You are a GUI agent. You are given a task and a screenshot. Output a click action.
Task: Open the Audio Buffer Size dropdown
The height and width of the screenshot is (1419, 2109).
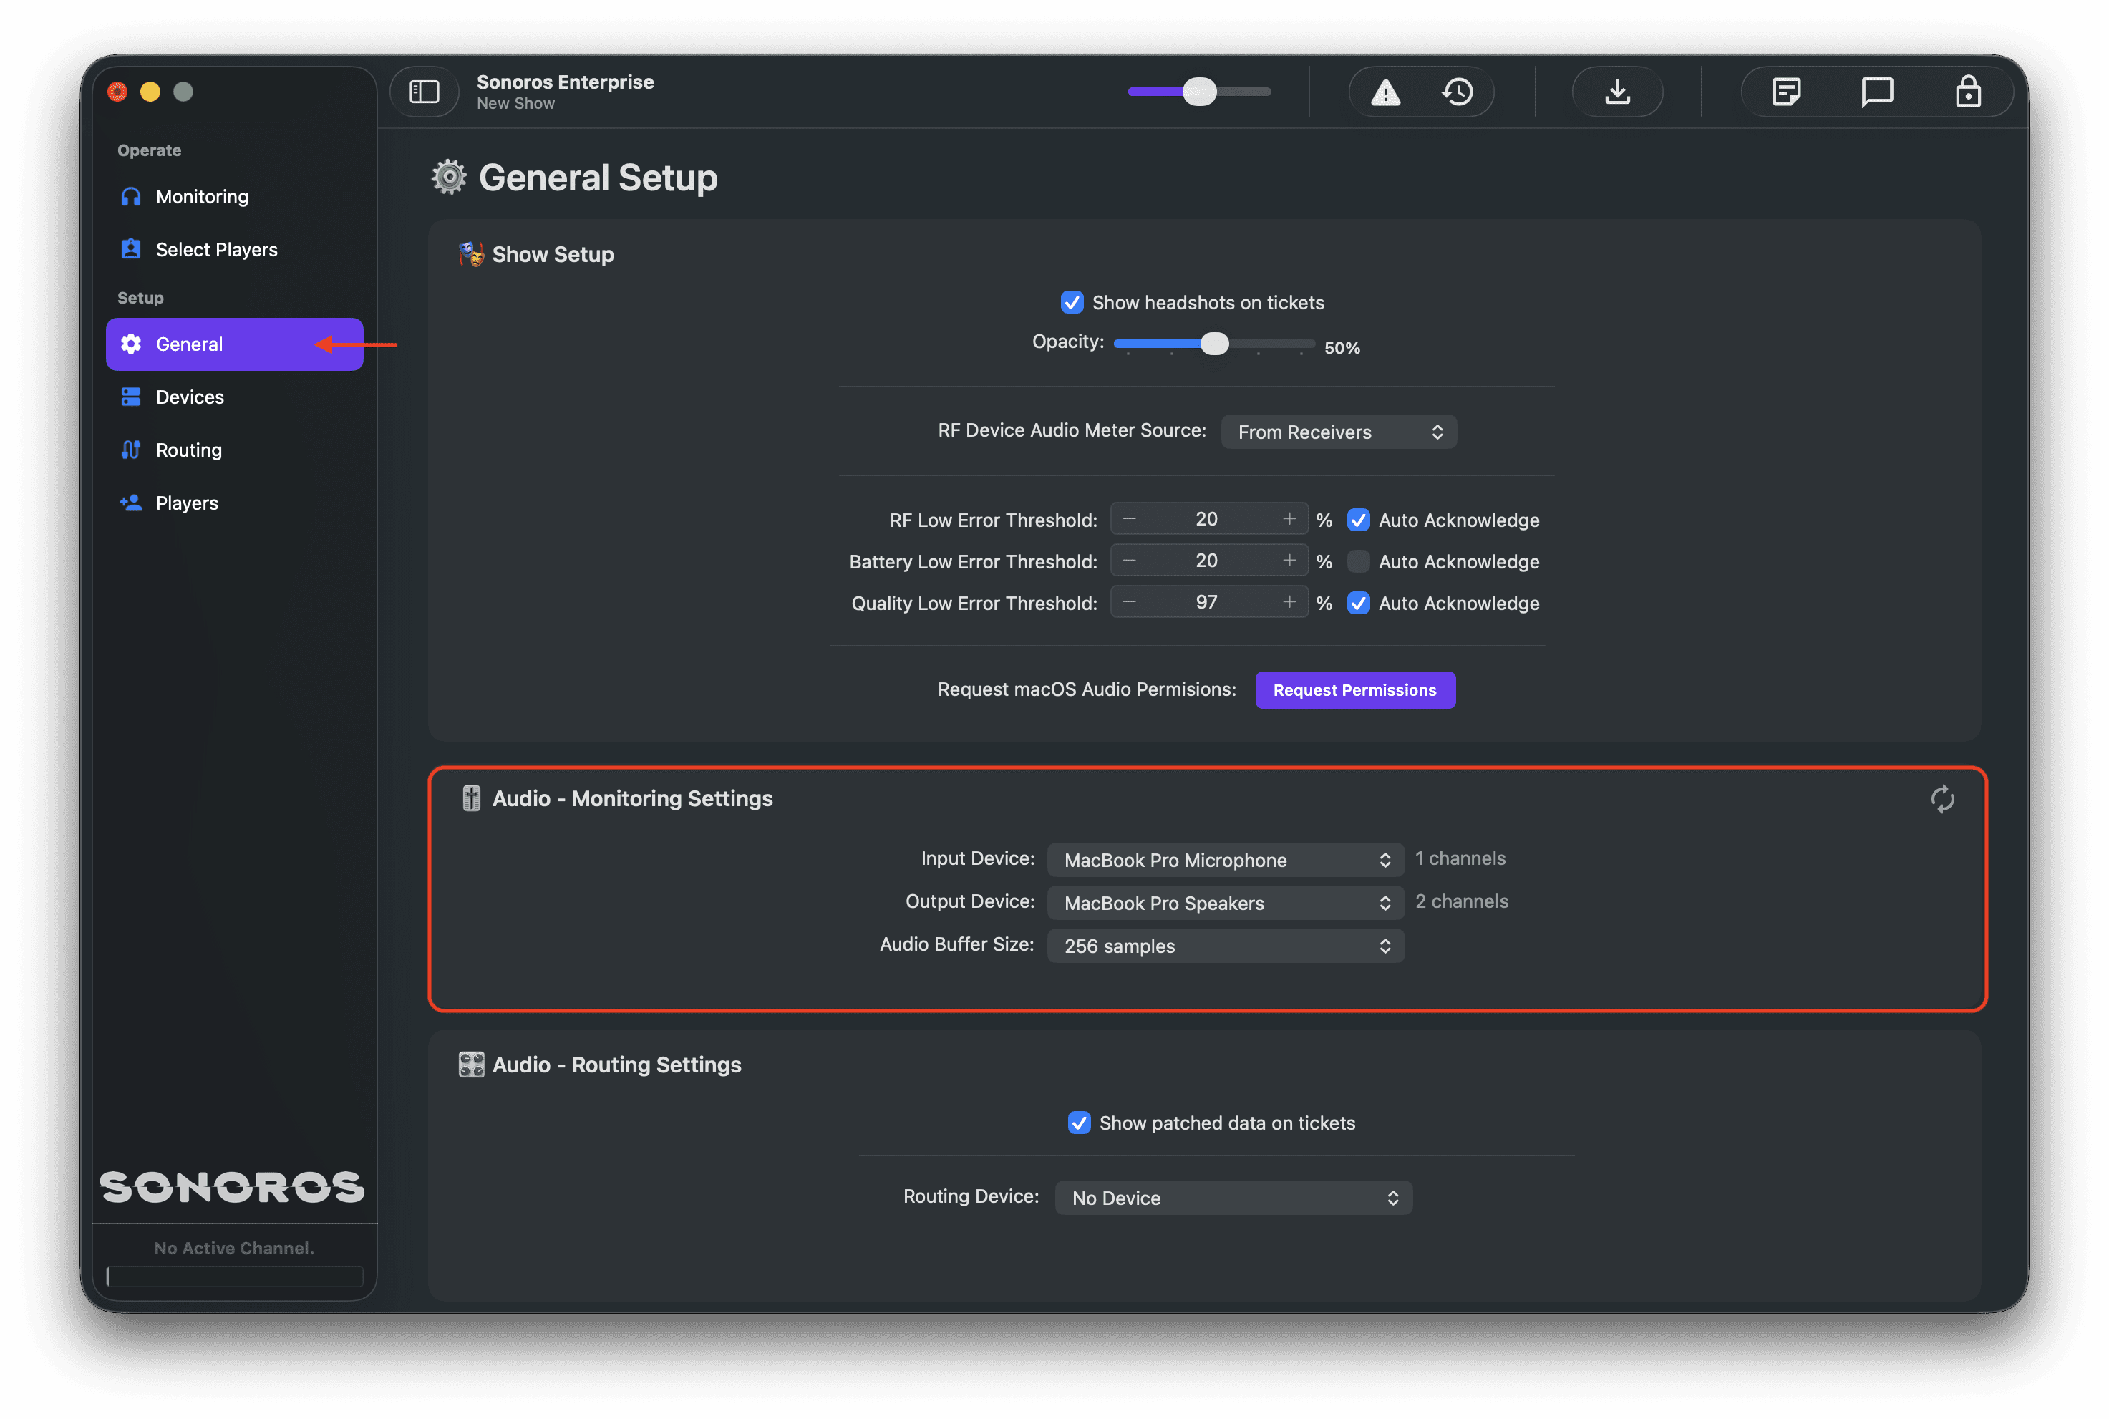tap(1225, 946)
